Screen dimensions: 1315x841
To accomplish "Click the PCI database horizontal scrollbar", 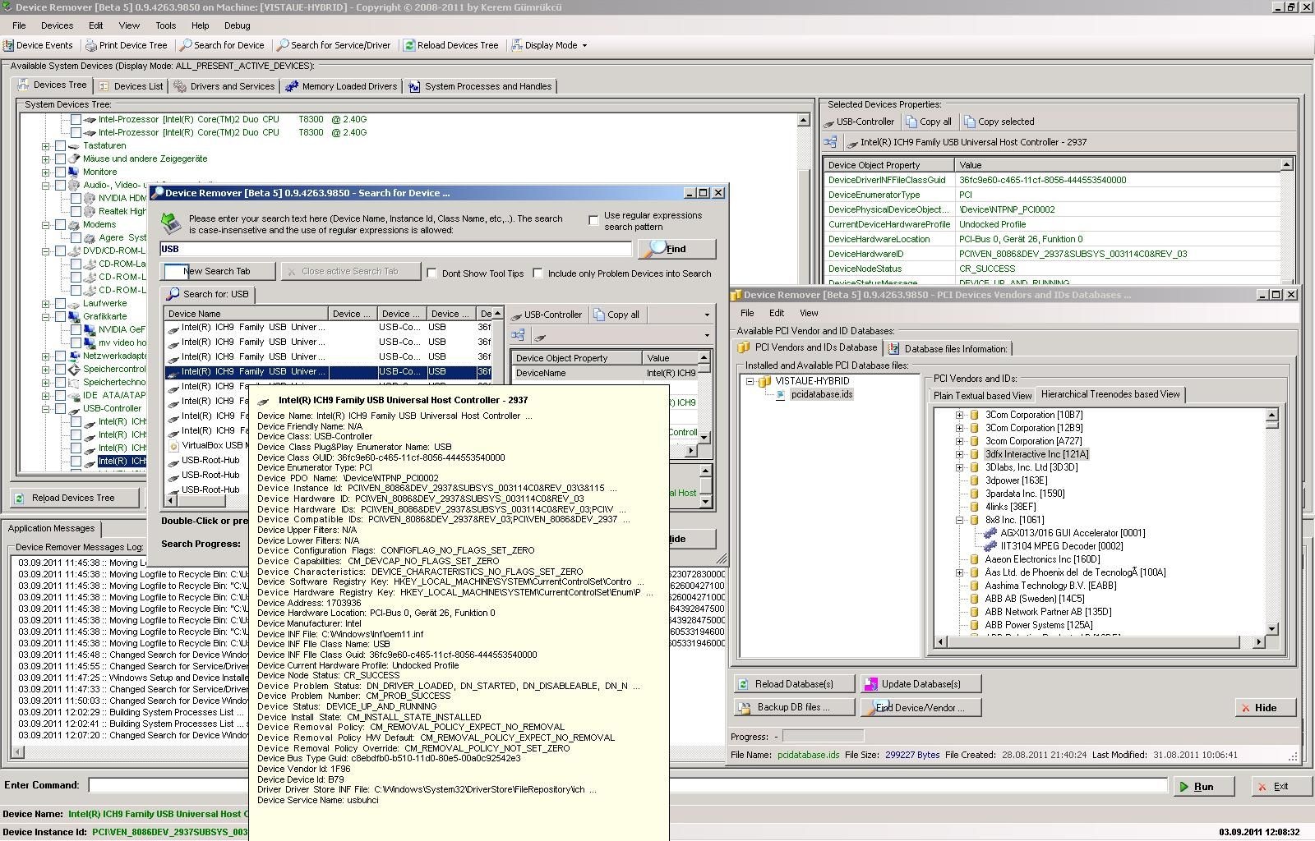I will coord(1093,642).
